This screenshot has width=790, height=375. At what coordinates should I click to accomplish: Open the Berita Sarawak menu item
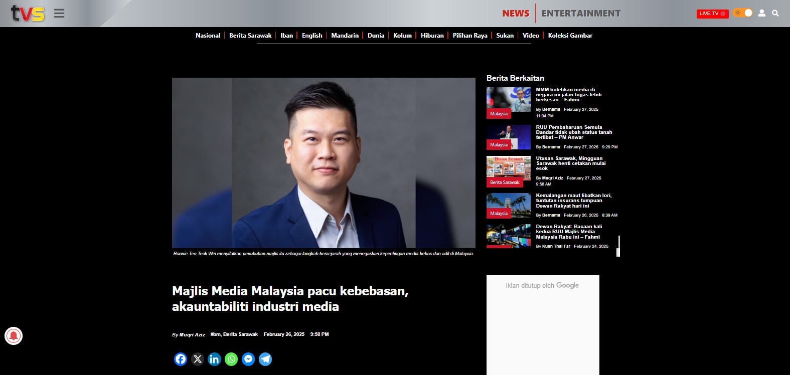coord(250,36)
